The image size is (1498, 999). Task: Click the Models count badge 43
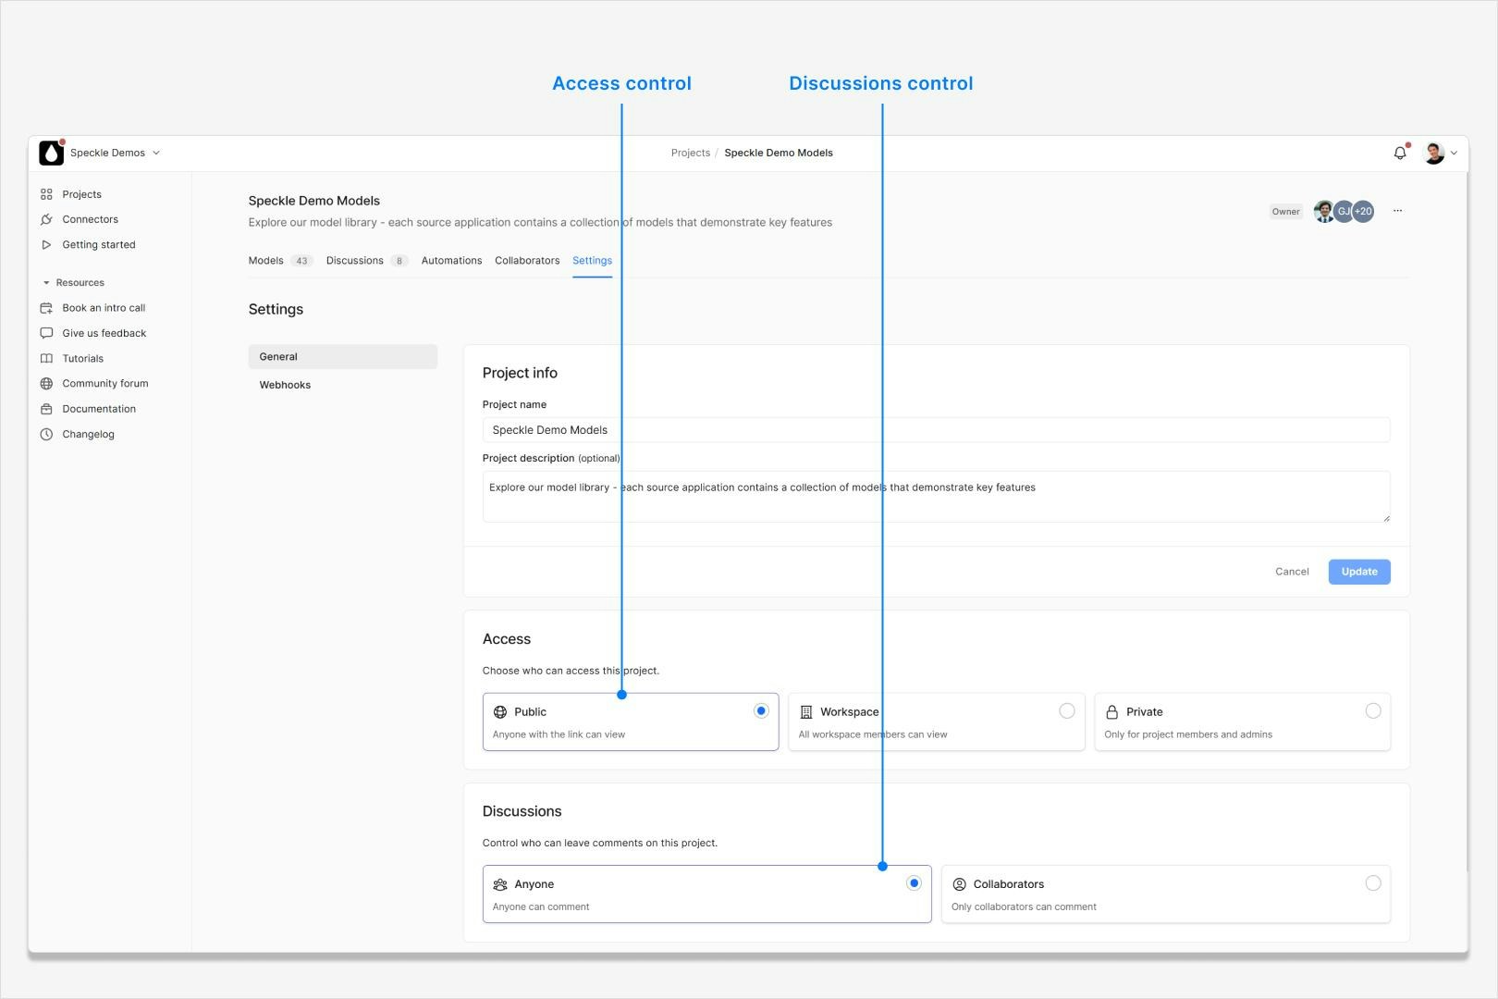pyautogui.click(x=301, y=261)
